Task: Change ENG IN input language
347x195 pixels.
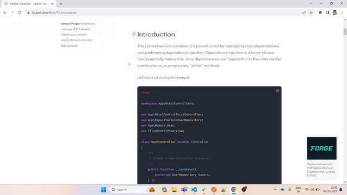Action: coord(298,190)
